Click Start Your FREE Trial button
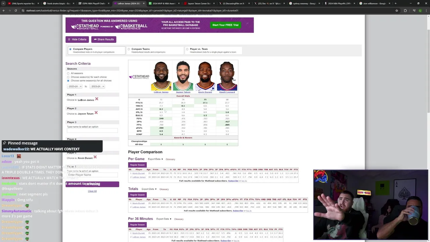 point(225,25)
